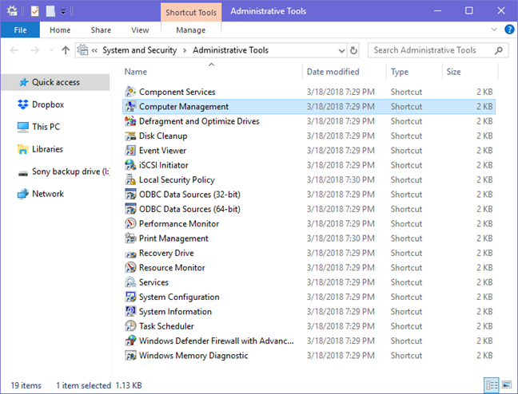Open the View ribbon tab

point(140,30)
